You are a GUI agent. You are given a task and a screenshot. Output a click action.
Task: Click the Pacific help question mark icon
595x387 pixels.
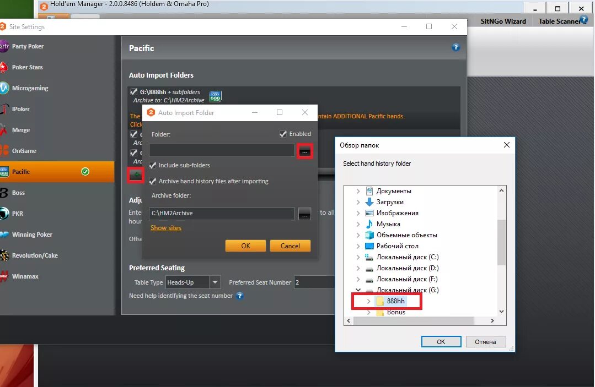coord(455,47)
